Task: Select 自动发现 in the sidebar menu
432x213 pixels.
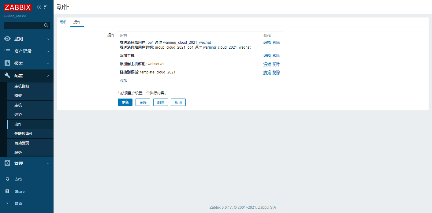Action: [22, 143]
